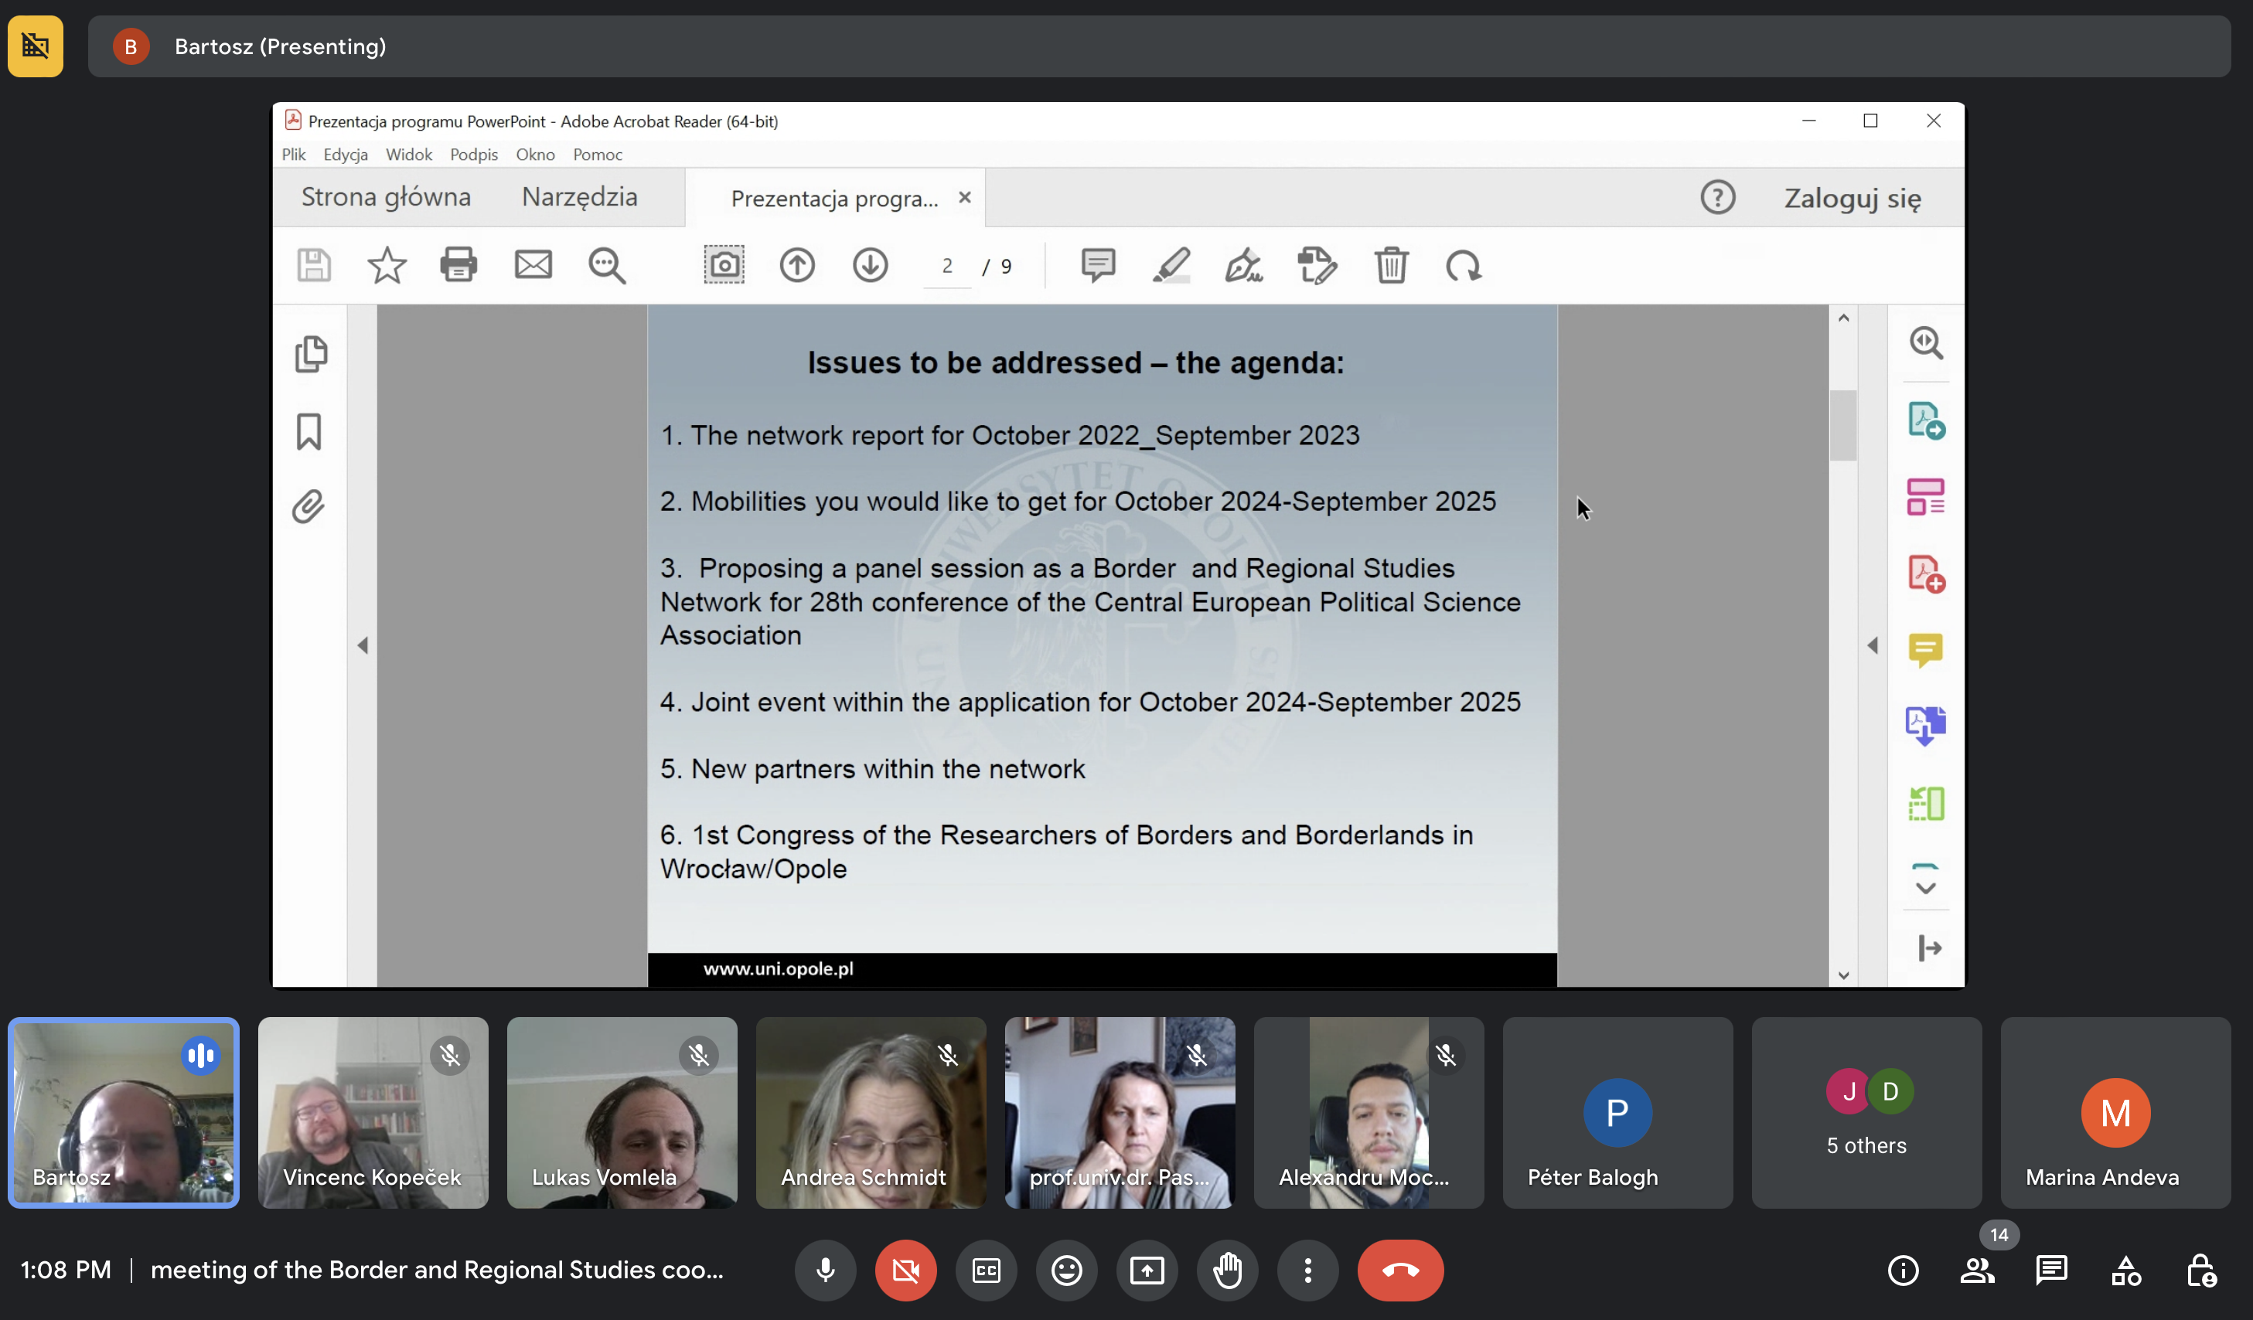This screenshot has height=1320, width=2253.
Task: Click the Save file icon in Acrobat toolbar
Action: point(314,265)
